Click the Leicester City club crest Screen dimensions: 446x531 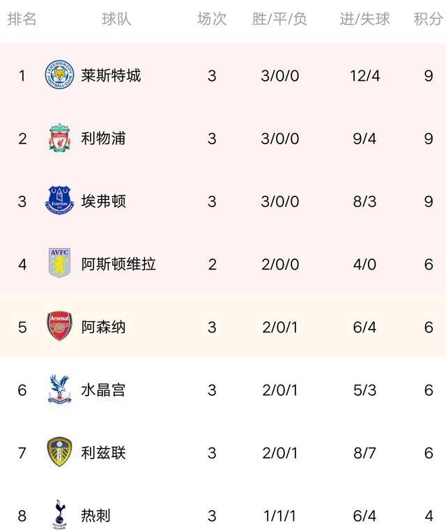[x=59, y=75]
